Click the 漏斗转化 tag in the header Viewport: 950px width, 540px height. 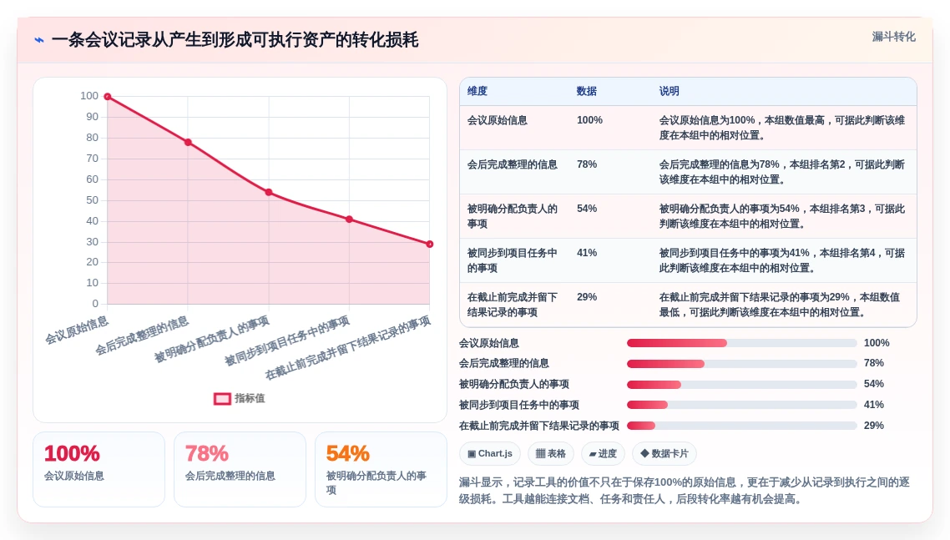894,37
